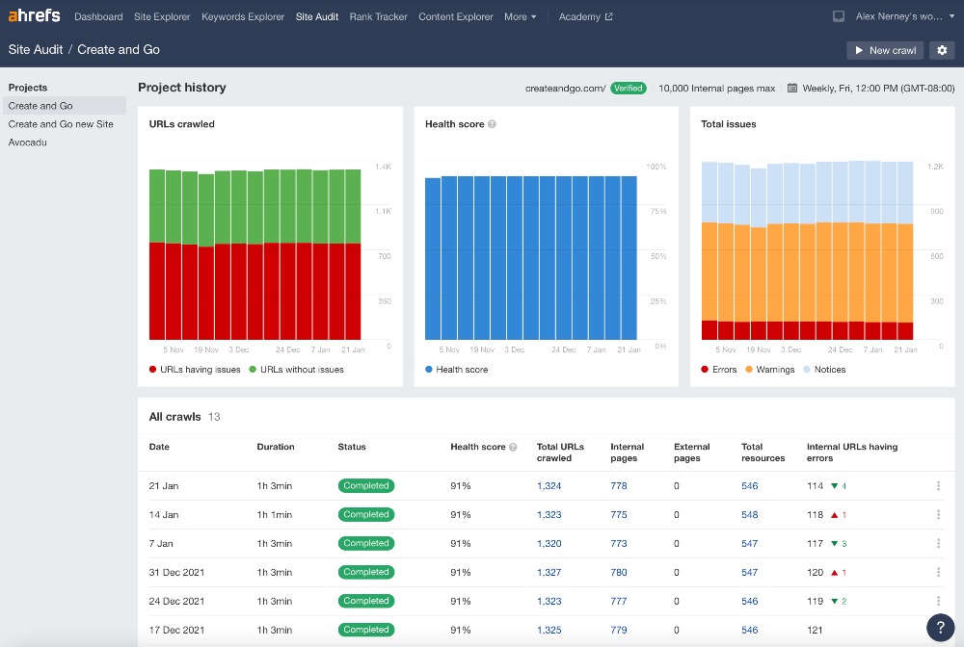Open row options for the 14 Jan crawl
The width and height of the screenshot is (964, 647).
(938, 515)
